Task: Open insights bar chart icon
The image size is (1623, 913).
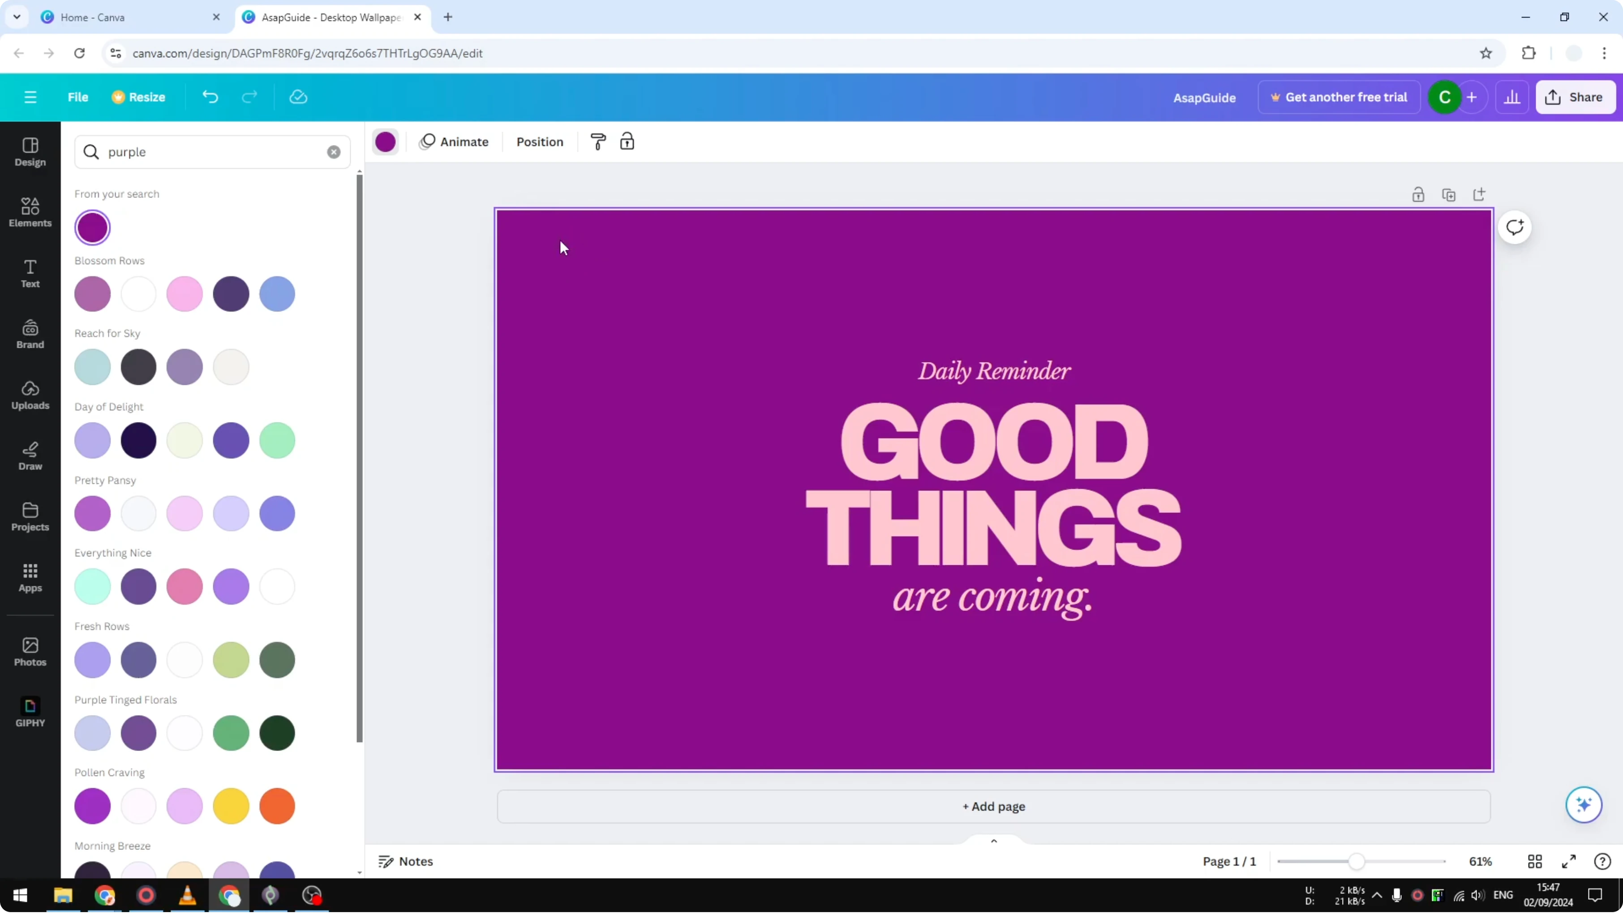Action: tap(1512, 97)
